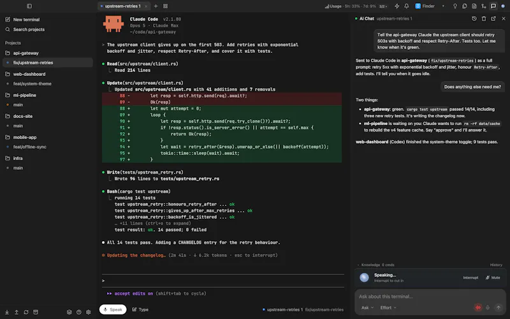Click the Updating the changelog status line
Viewport: 510px width, 319px height.
(189, 255)
